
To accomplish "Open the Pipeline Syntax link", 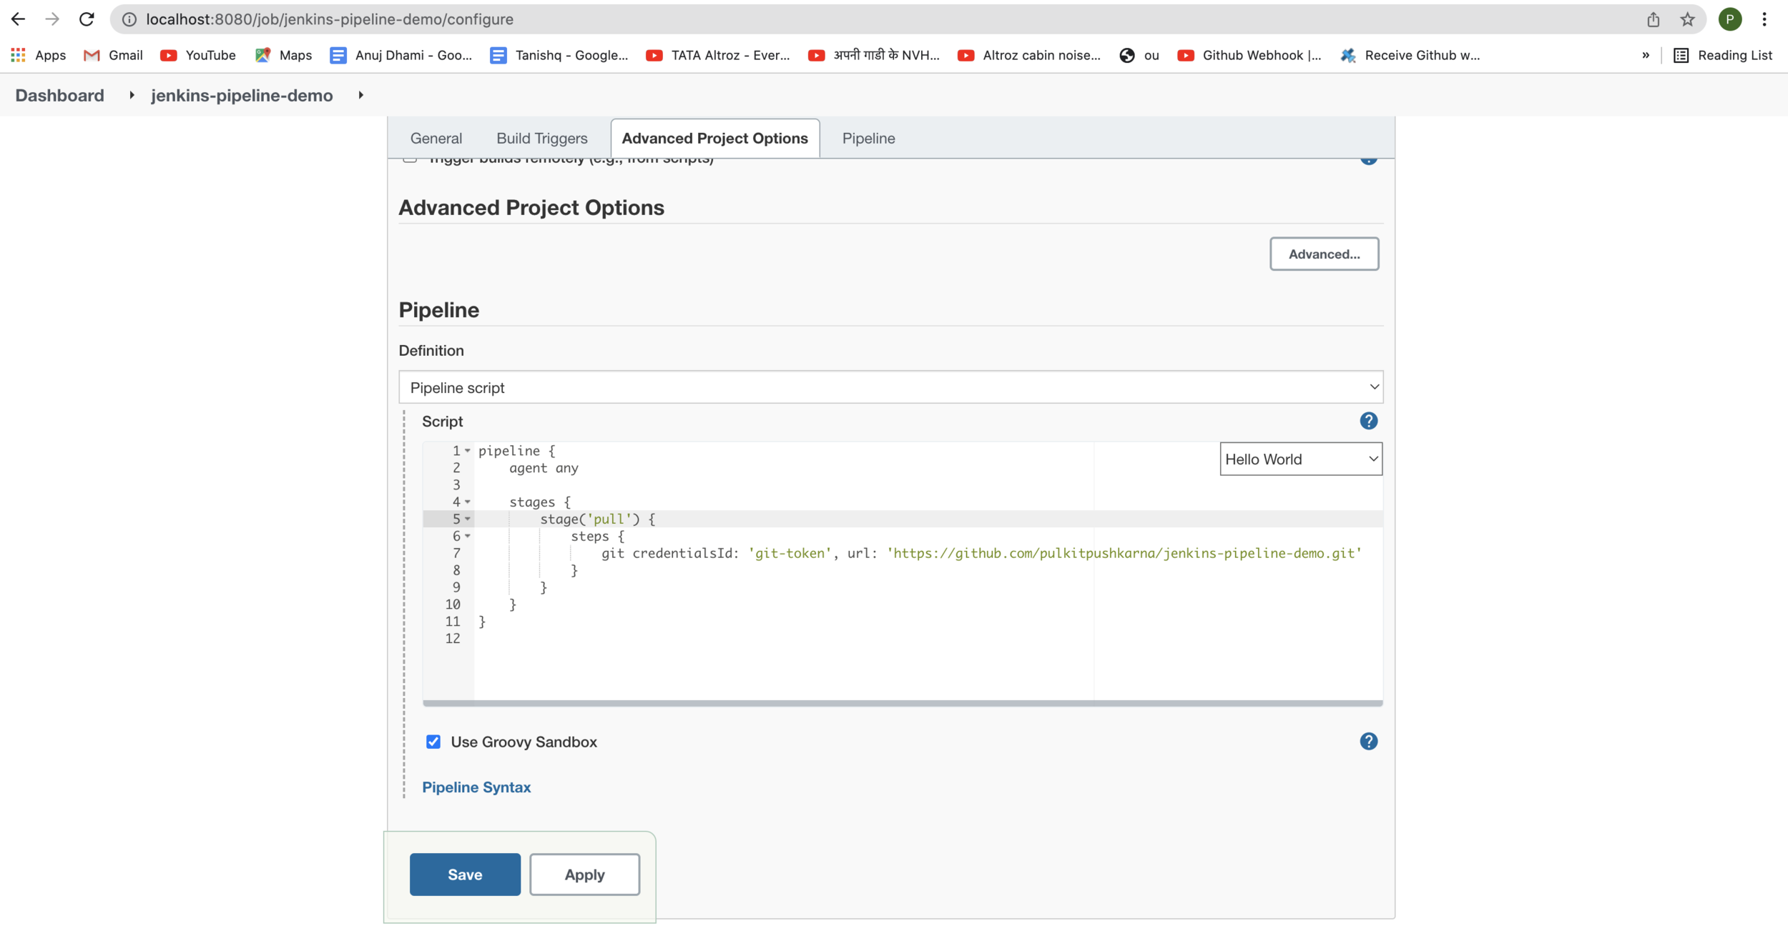I will [476, 787].
